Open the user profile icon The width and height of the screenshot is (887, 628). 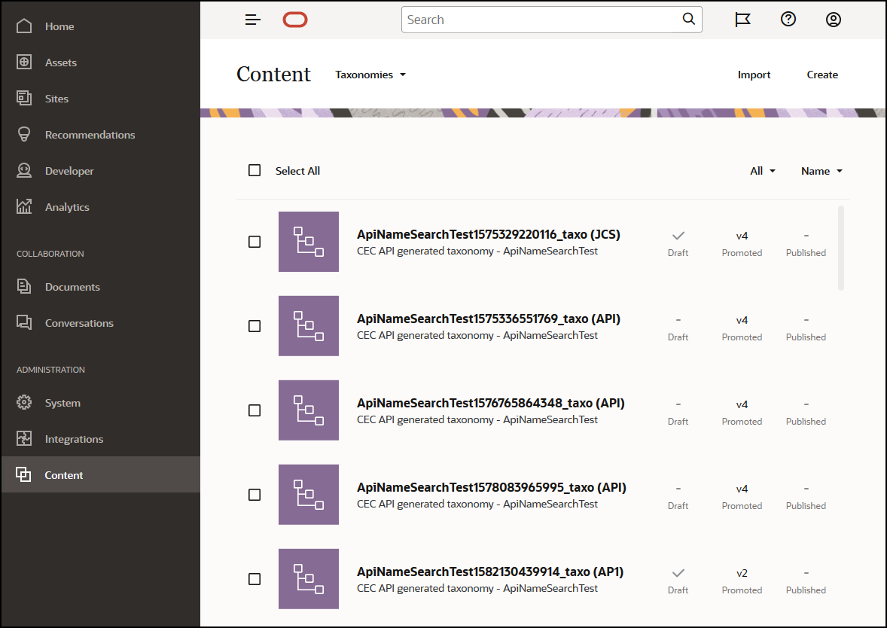[833, 20]
